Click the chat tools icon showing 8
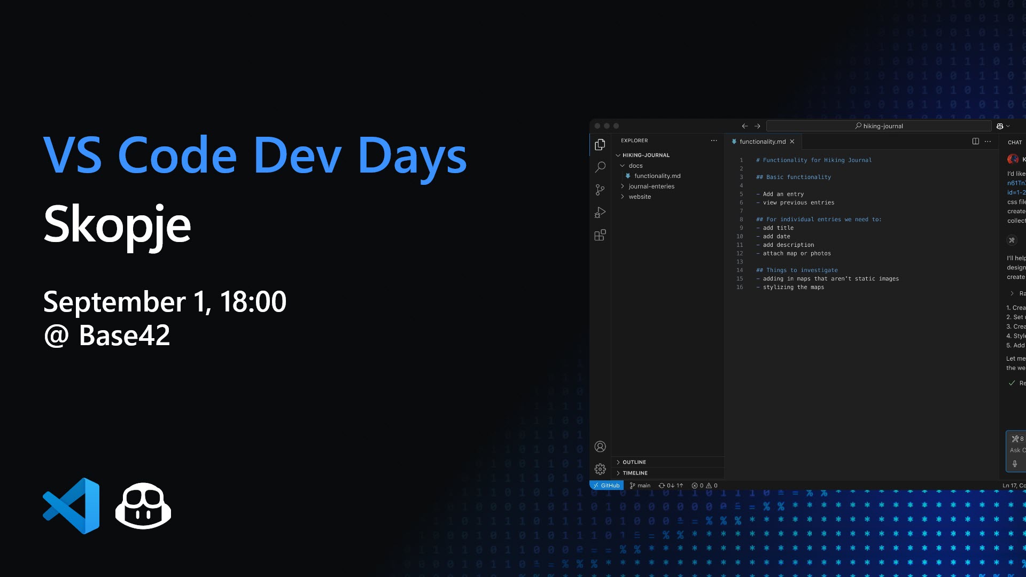The height and width of the screenshot is (577, 1026). pos(1017,439)
